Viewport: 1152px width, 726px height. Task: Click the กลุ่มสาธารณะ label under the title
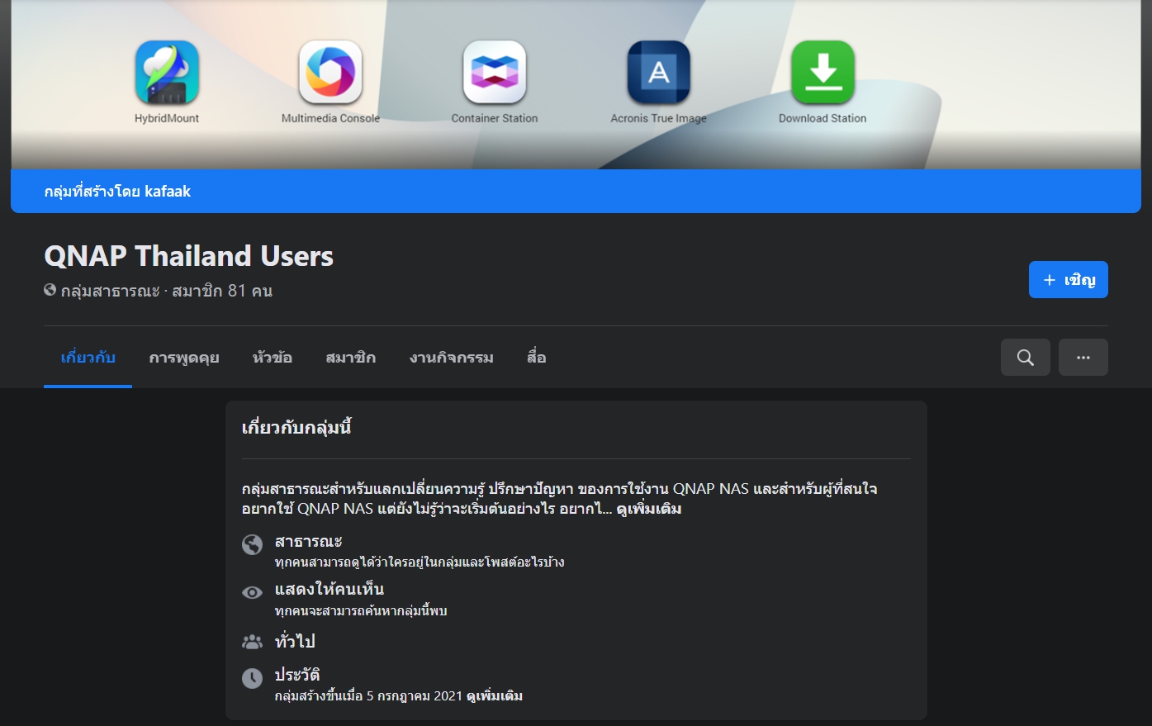click(x=110, y=291)
